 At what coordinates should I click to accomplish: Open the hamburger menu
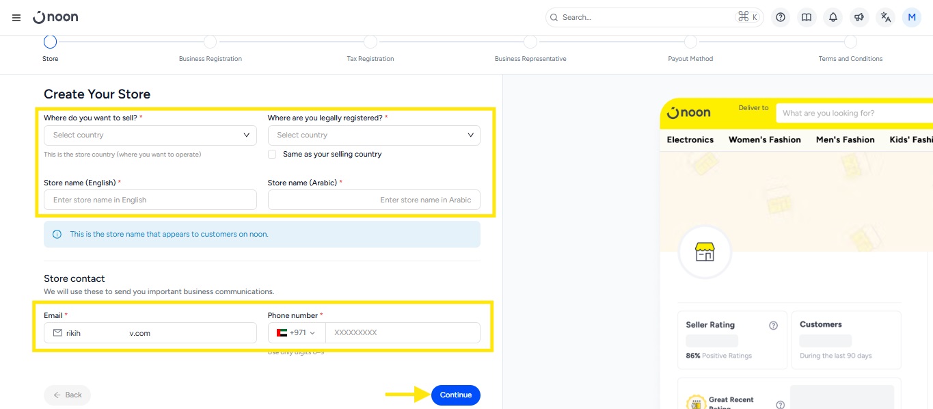click(x=16, y=18)
